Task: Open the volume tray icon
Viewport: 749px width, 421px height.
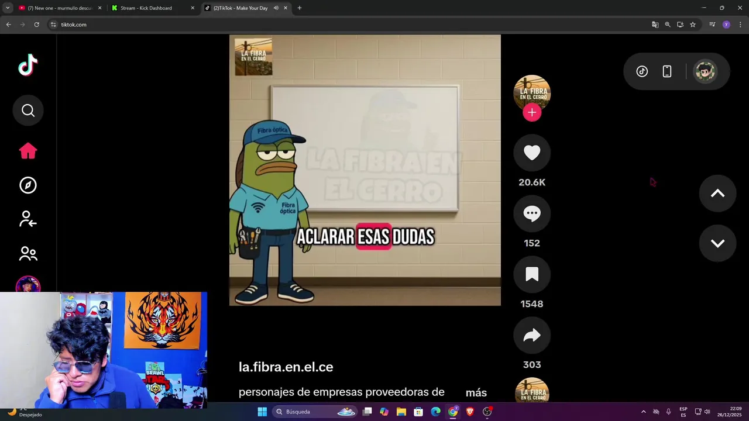Action: tap(707, 412)
